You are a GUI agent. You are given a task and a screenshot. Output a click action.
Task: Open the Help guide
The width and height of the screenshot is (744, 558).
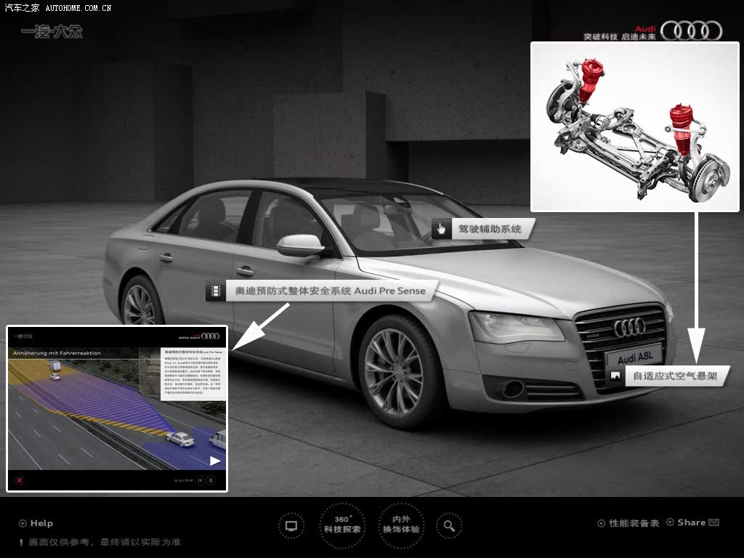[36, 523]
